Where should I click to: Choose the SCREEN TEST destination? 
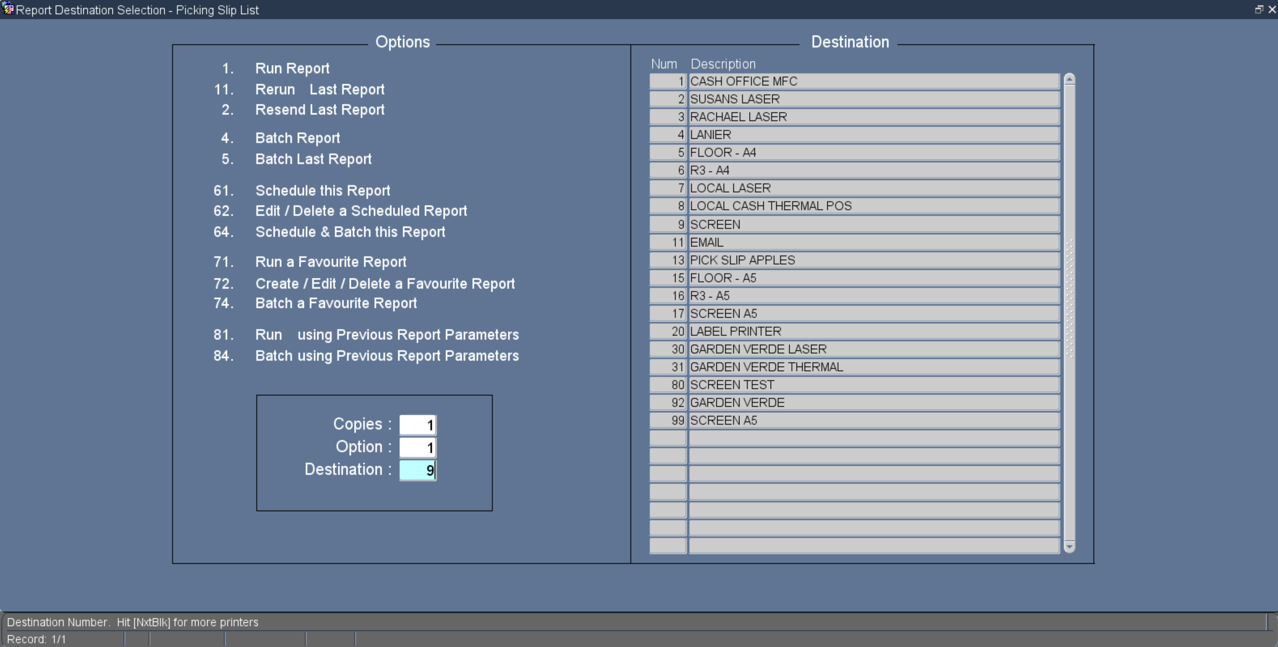[x=874, y=385]
